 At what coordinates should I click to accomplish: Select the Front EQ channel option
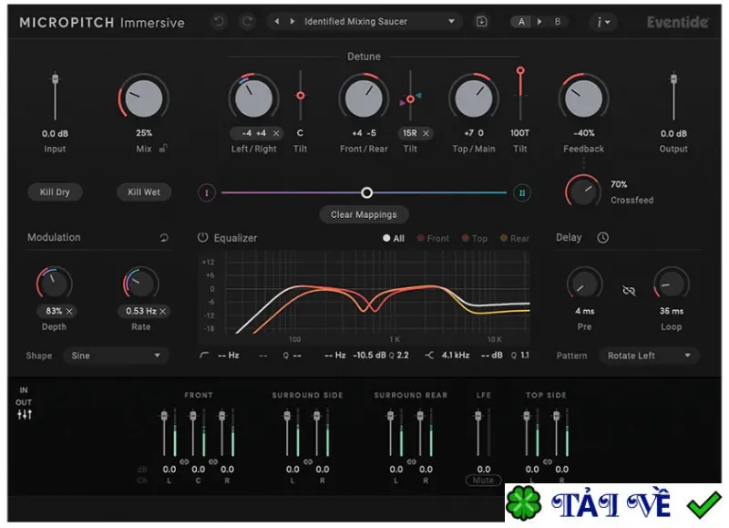pos(434,238)
